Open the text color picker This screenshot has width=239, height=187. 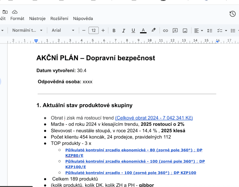143,30
